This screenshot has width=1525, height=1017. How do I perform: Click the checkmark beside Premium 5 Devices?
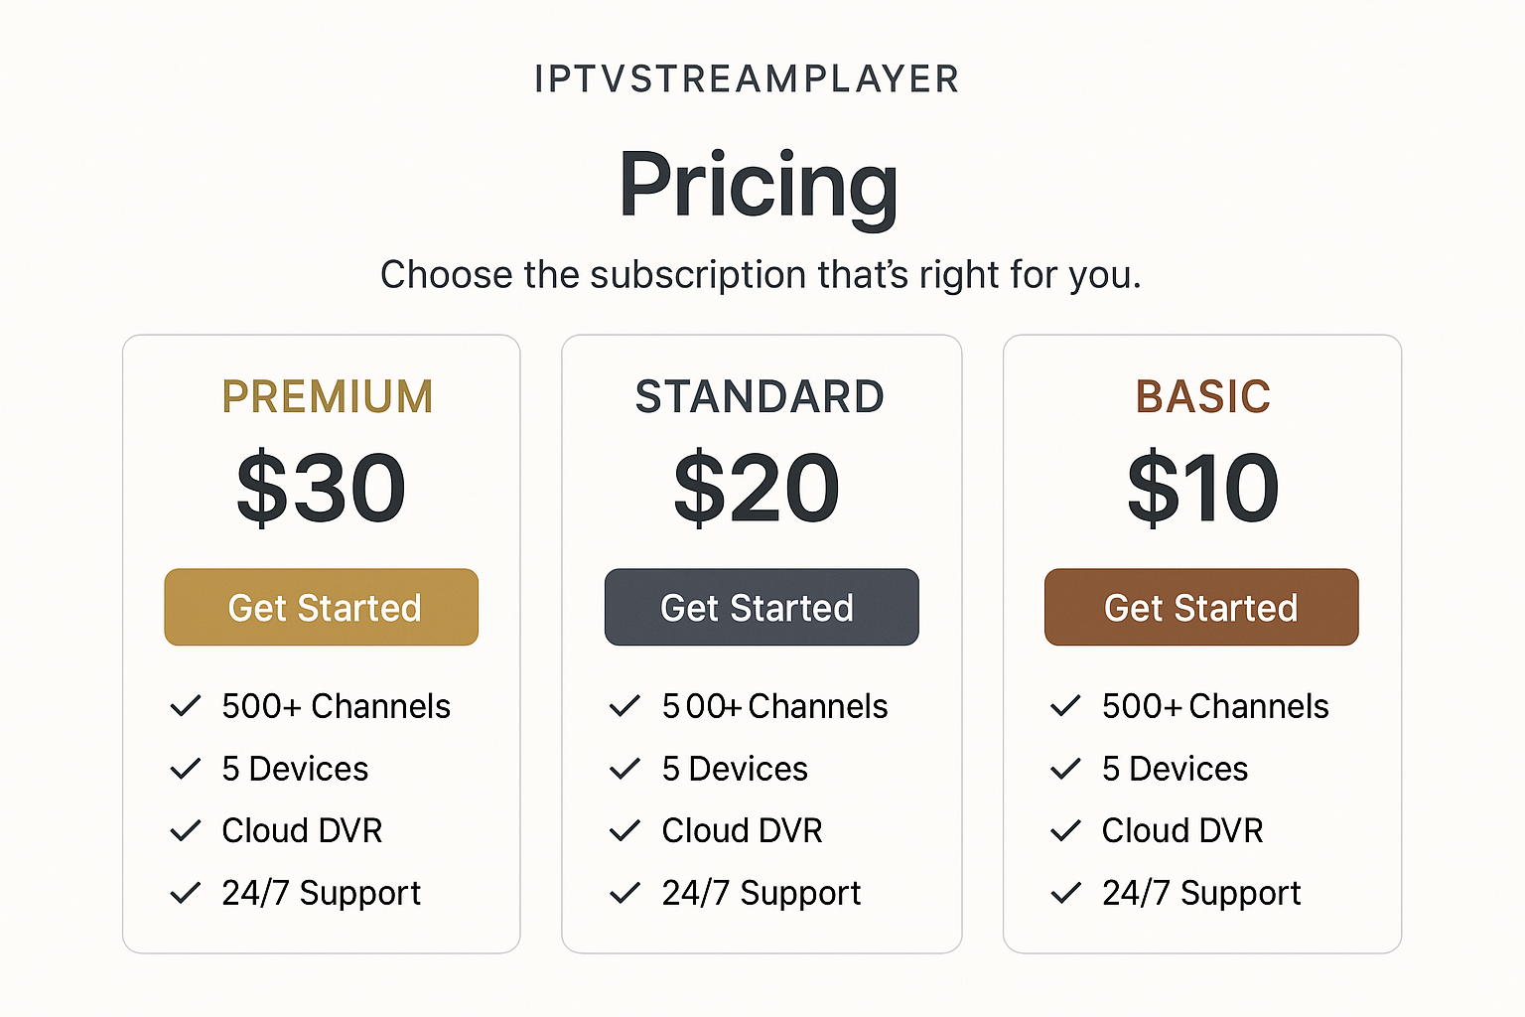point(186,769)
